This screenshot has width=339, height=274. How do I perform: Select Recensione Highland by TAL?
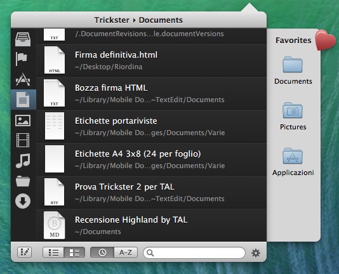click(x=152, y=225)
